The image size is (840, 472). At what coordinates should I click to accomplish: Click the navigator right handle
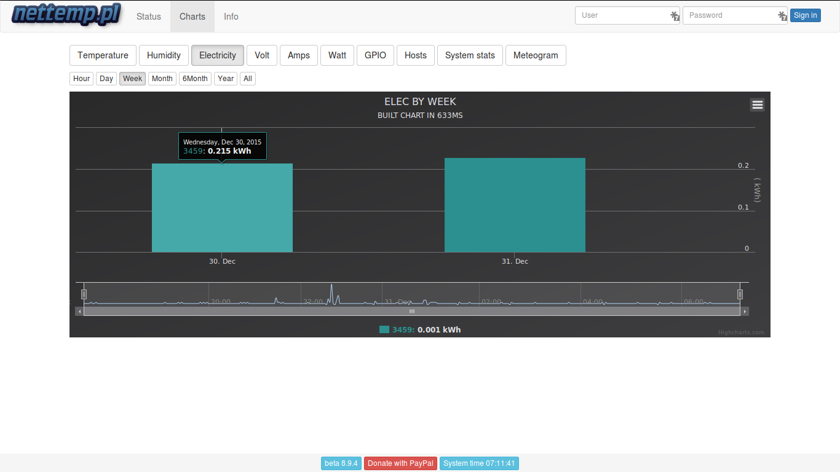click(740, 294)
